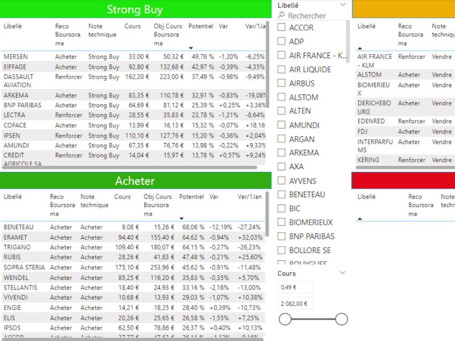Click inside the Rechercher search field
This screenshot has height=341, width=455.
click(x=309, y=15)
